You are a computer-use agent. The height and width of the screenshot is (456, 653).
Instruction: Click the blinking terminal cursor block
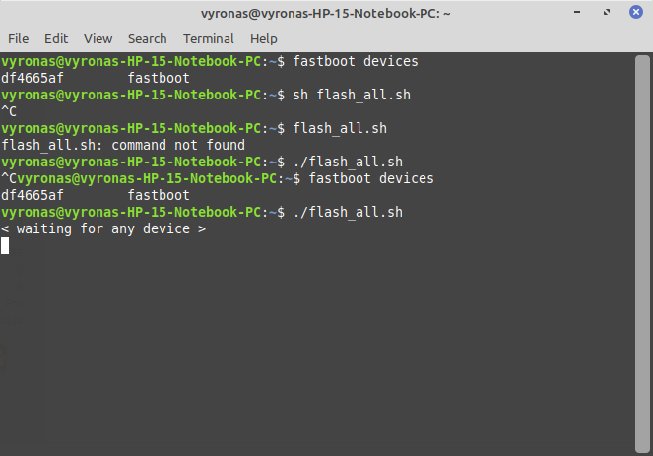5,246
